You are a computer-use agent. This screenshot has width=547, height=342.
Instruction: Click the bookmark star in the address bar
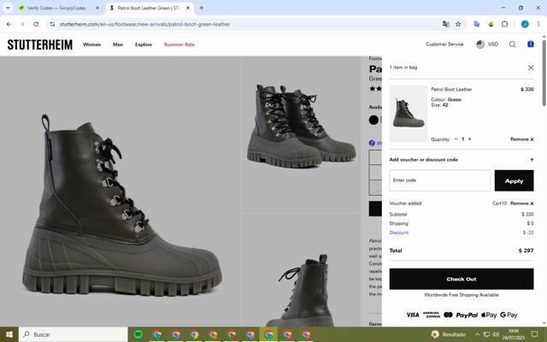458,24
